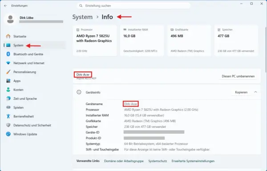The width and height of the screenshot is (267, 171).
Task: Open Startseite in the sidebar
Action: point(35,36)
